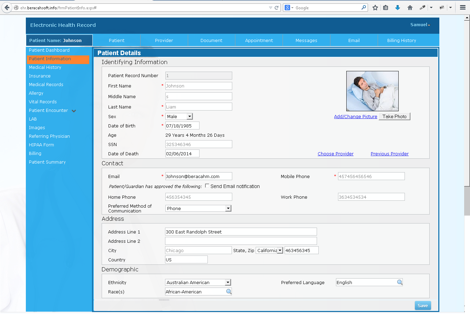Open Patient Summary in sidebar
Viewport: 470px width, 323px height.
click(x=47, y=162)
